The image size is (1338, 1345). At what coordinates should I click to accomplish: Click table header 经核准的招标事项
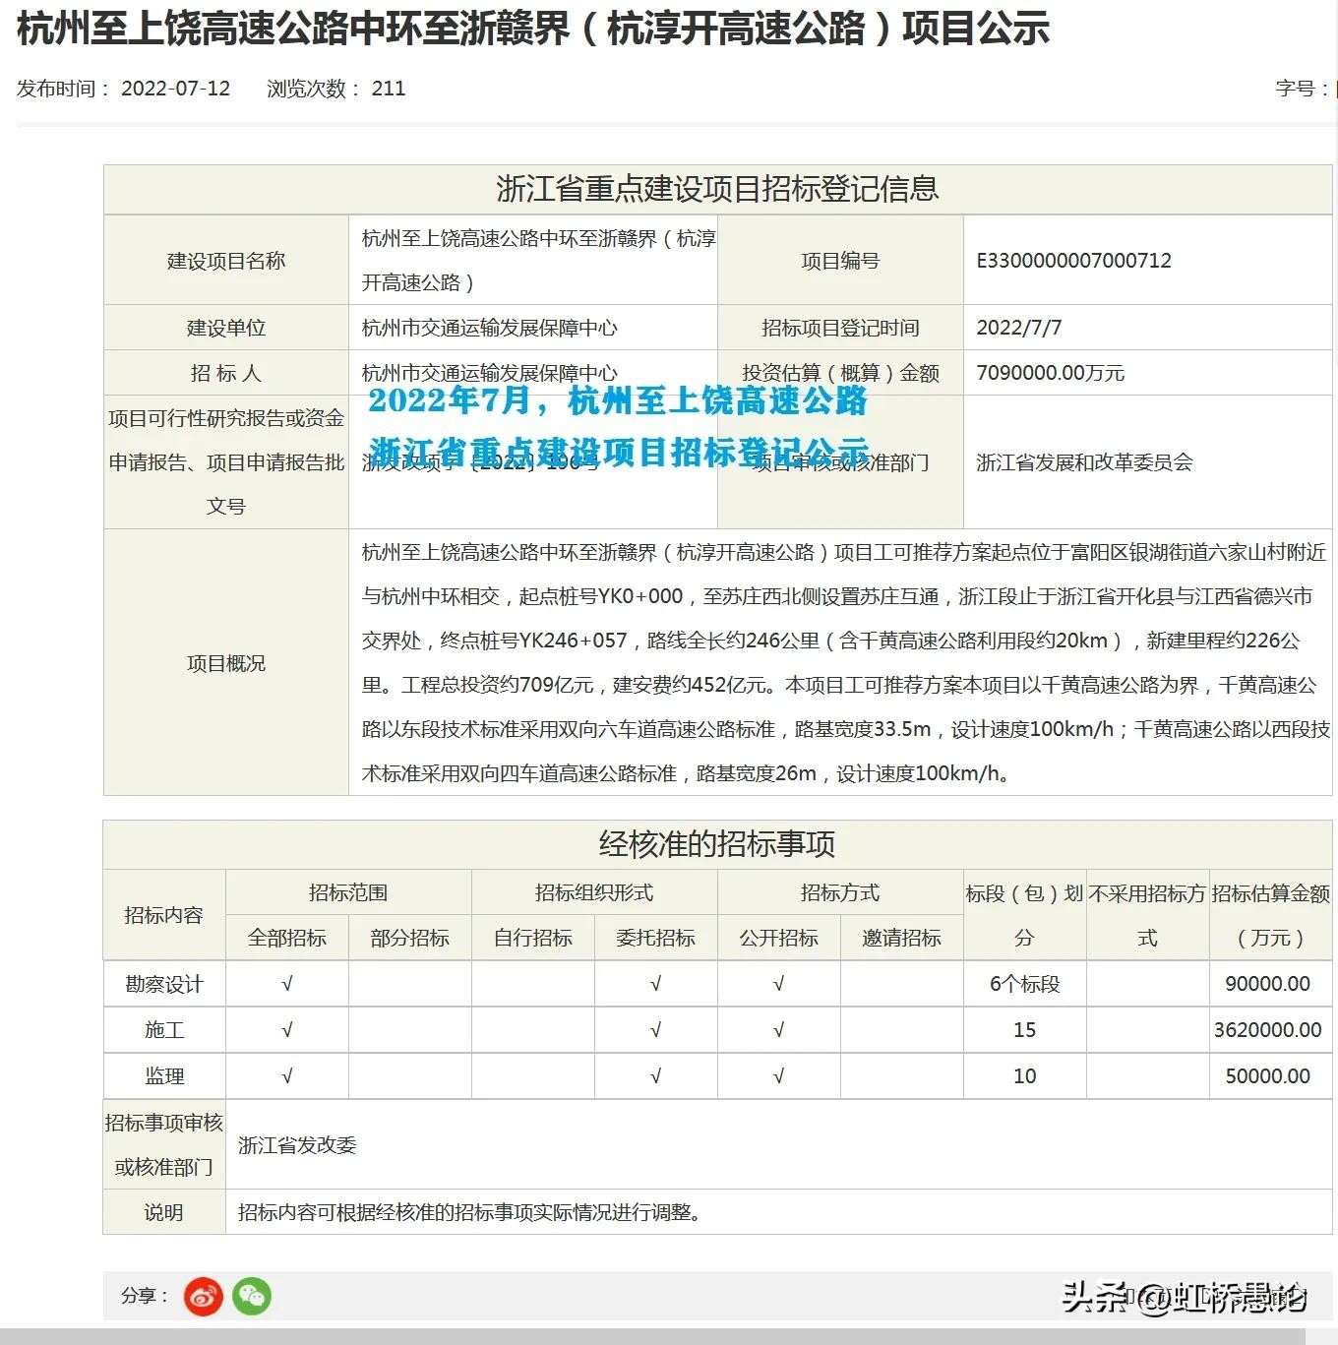[x=717, y=844]
